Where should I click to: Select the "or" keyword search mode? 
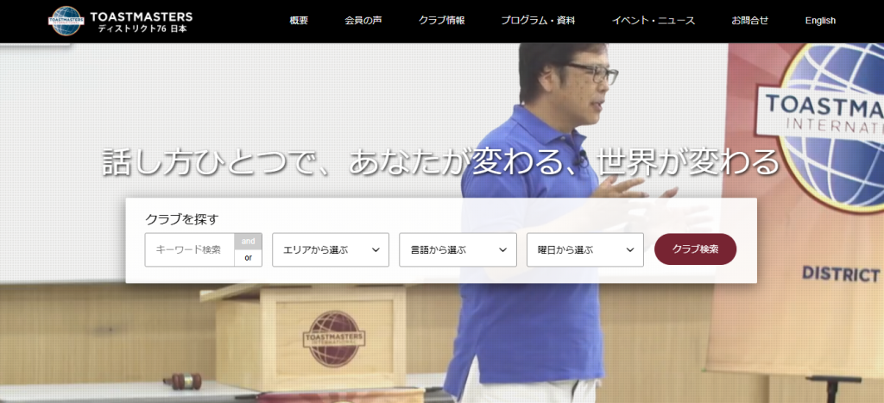click(x=248, y=258)
